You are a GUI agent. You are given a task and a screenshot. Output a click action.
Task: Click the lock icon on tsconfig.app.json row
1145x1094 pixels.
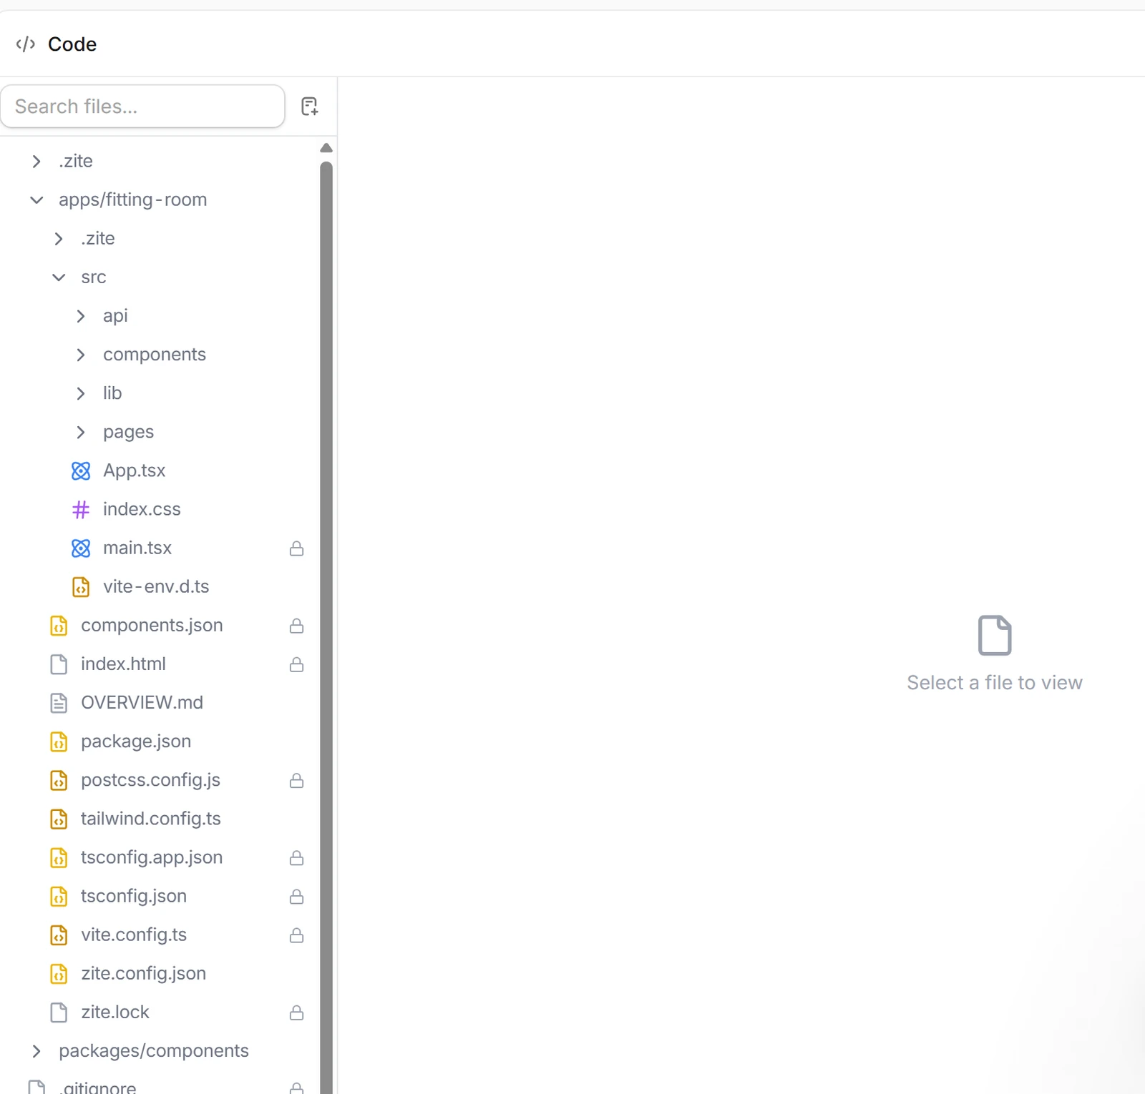(296, 857)
